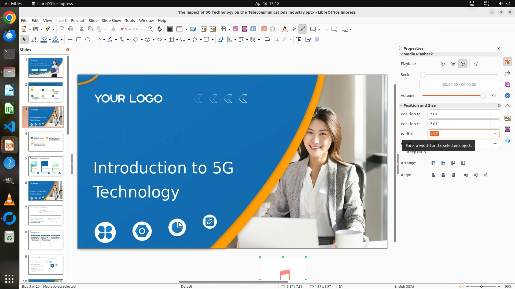Toggle the mute volume icon
Image resolution: width=515 pixels, height=289 pixels.
tap(494, 96)
